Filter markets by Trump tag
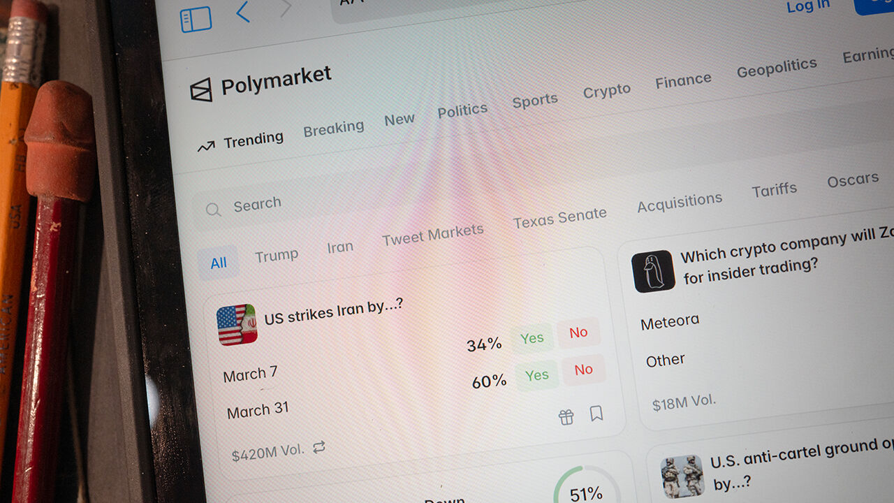894x503 pixels. coord(277,256)
